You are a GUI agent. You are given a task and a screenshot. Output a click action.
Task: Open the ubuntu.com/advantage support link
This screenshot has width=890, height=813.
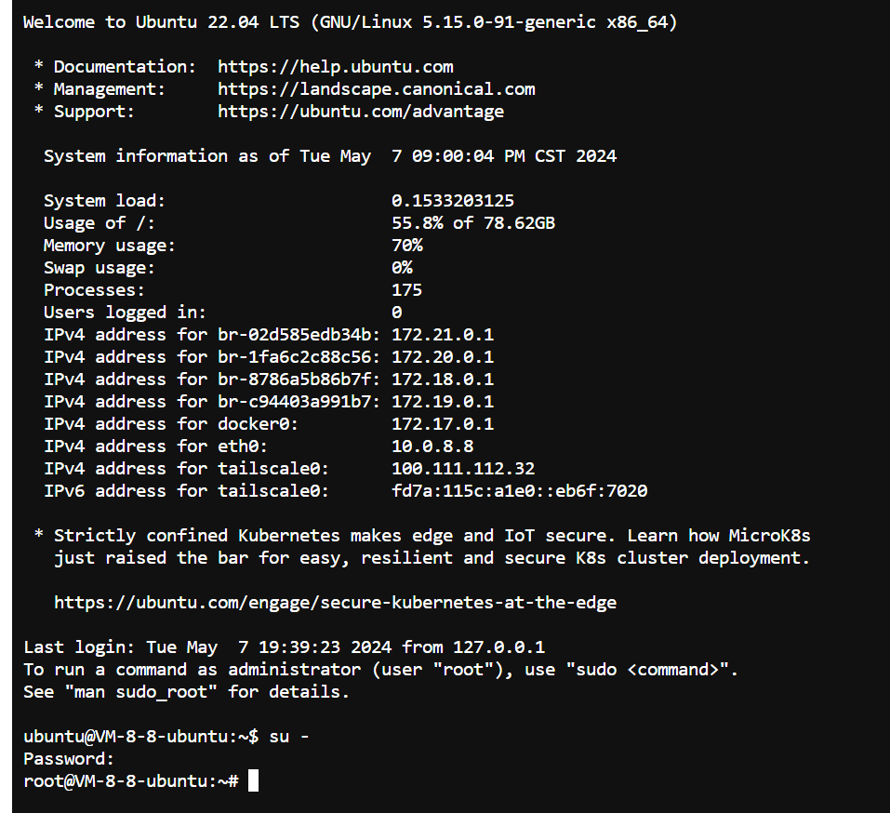point(360,112)
